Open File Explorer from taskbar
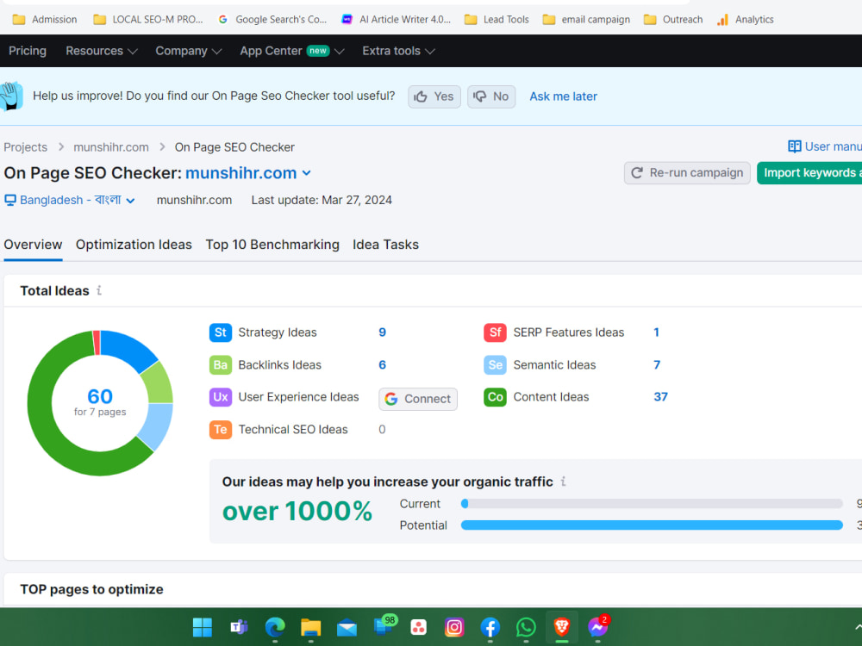The width and height of the screenshot is (862, 646). (310, 627)
